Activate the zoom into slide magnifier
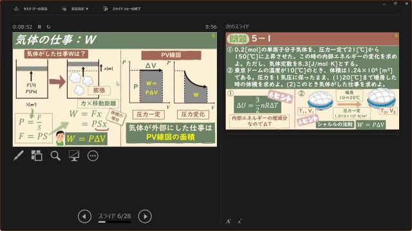412x231 pixels. [55, 155]
